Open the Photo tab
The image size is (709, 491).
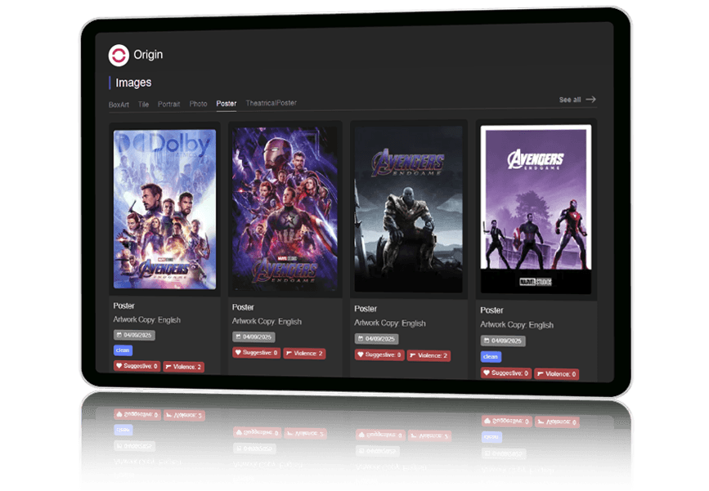pyautogui.click(x=198, y=104)
